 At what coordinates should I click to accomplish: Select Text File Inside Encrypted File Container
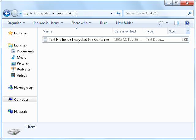pyautogui.click(x=115, y=40)
